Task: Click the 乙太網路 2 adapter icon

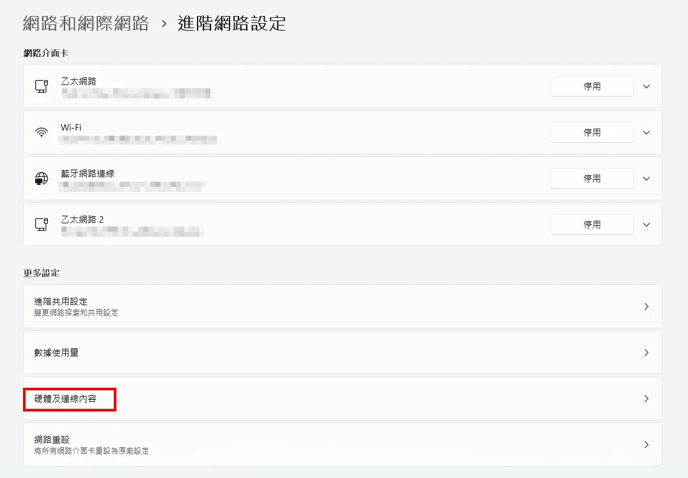Action: click(42, 225)
